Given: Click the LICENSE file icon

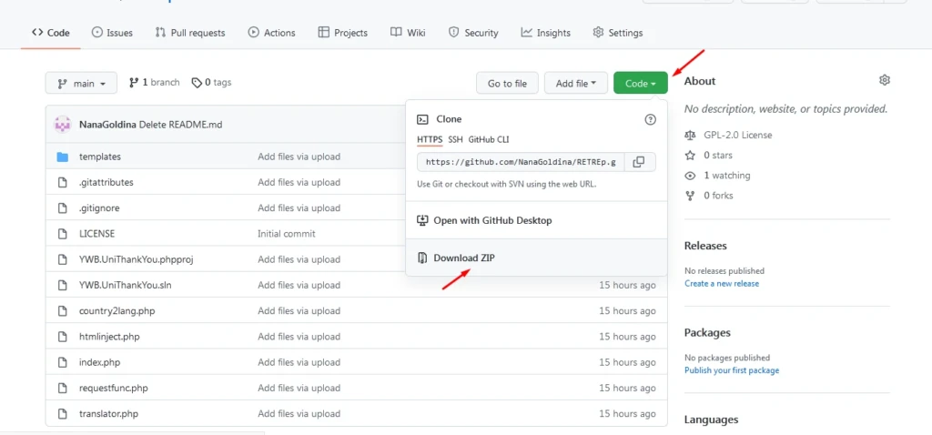Looking at the screenshot, I should coord(63,234).
